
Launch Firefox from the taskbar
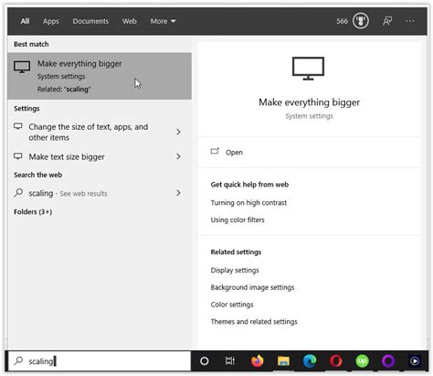click(x=257, y=361)
